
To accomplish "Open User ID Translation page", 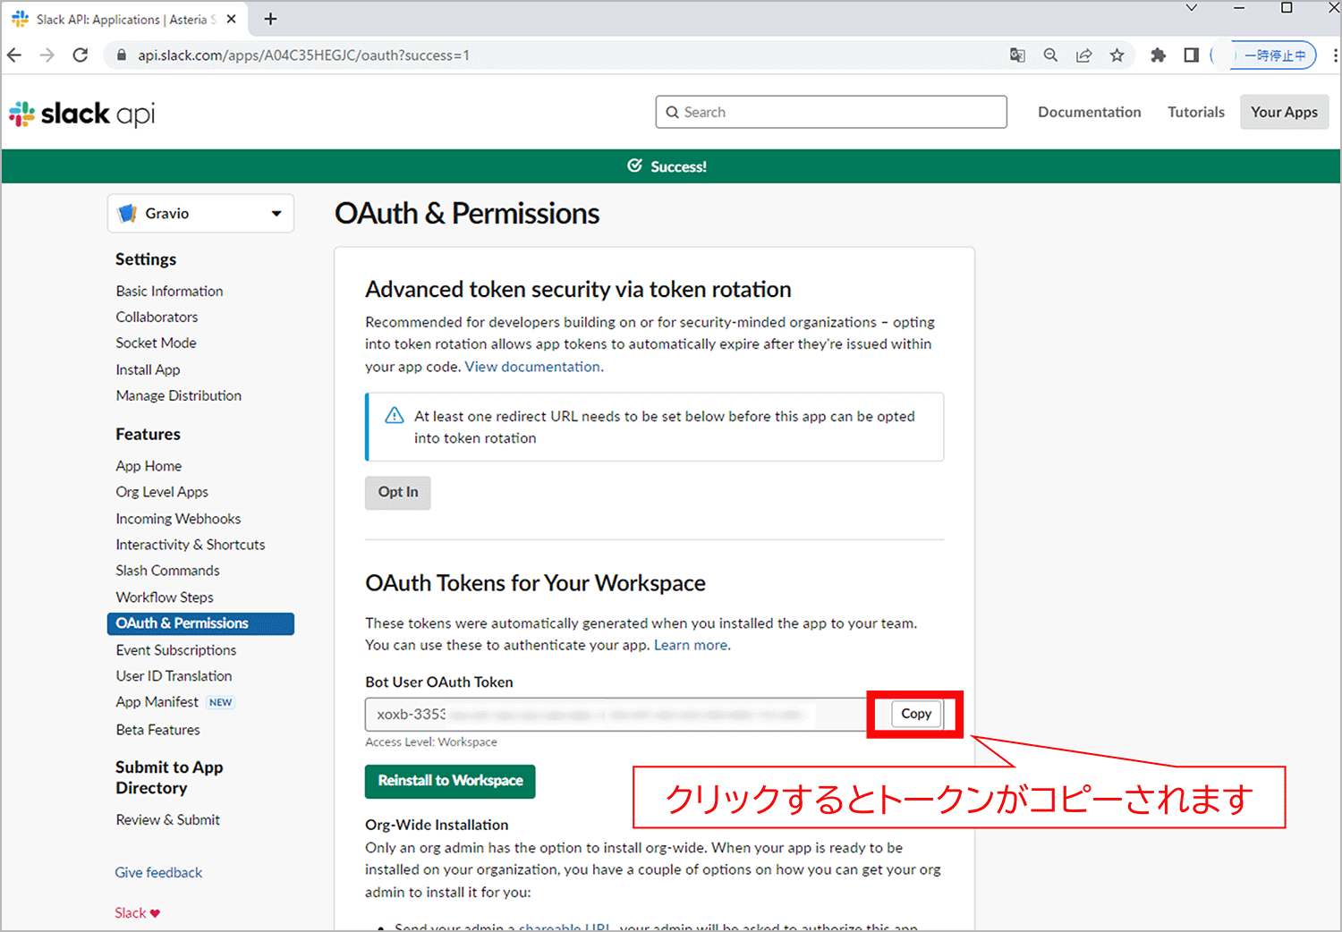I will (x=174, y=676).
